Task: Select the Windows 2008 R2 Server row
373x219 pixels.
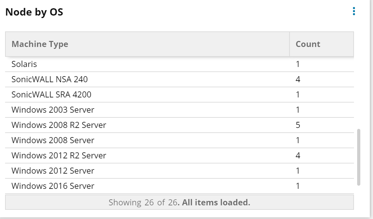Action: 180,125
